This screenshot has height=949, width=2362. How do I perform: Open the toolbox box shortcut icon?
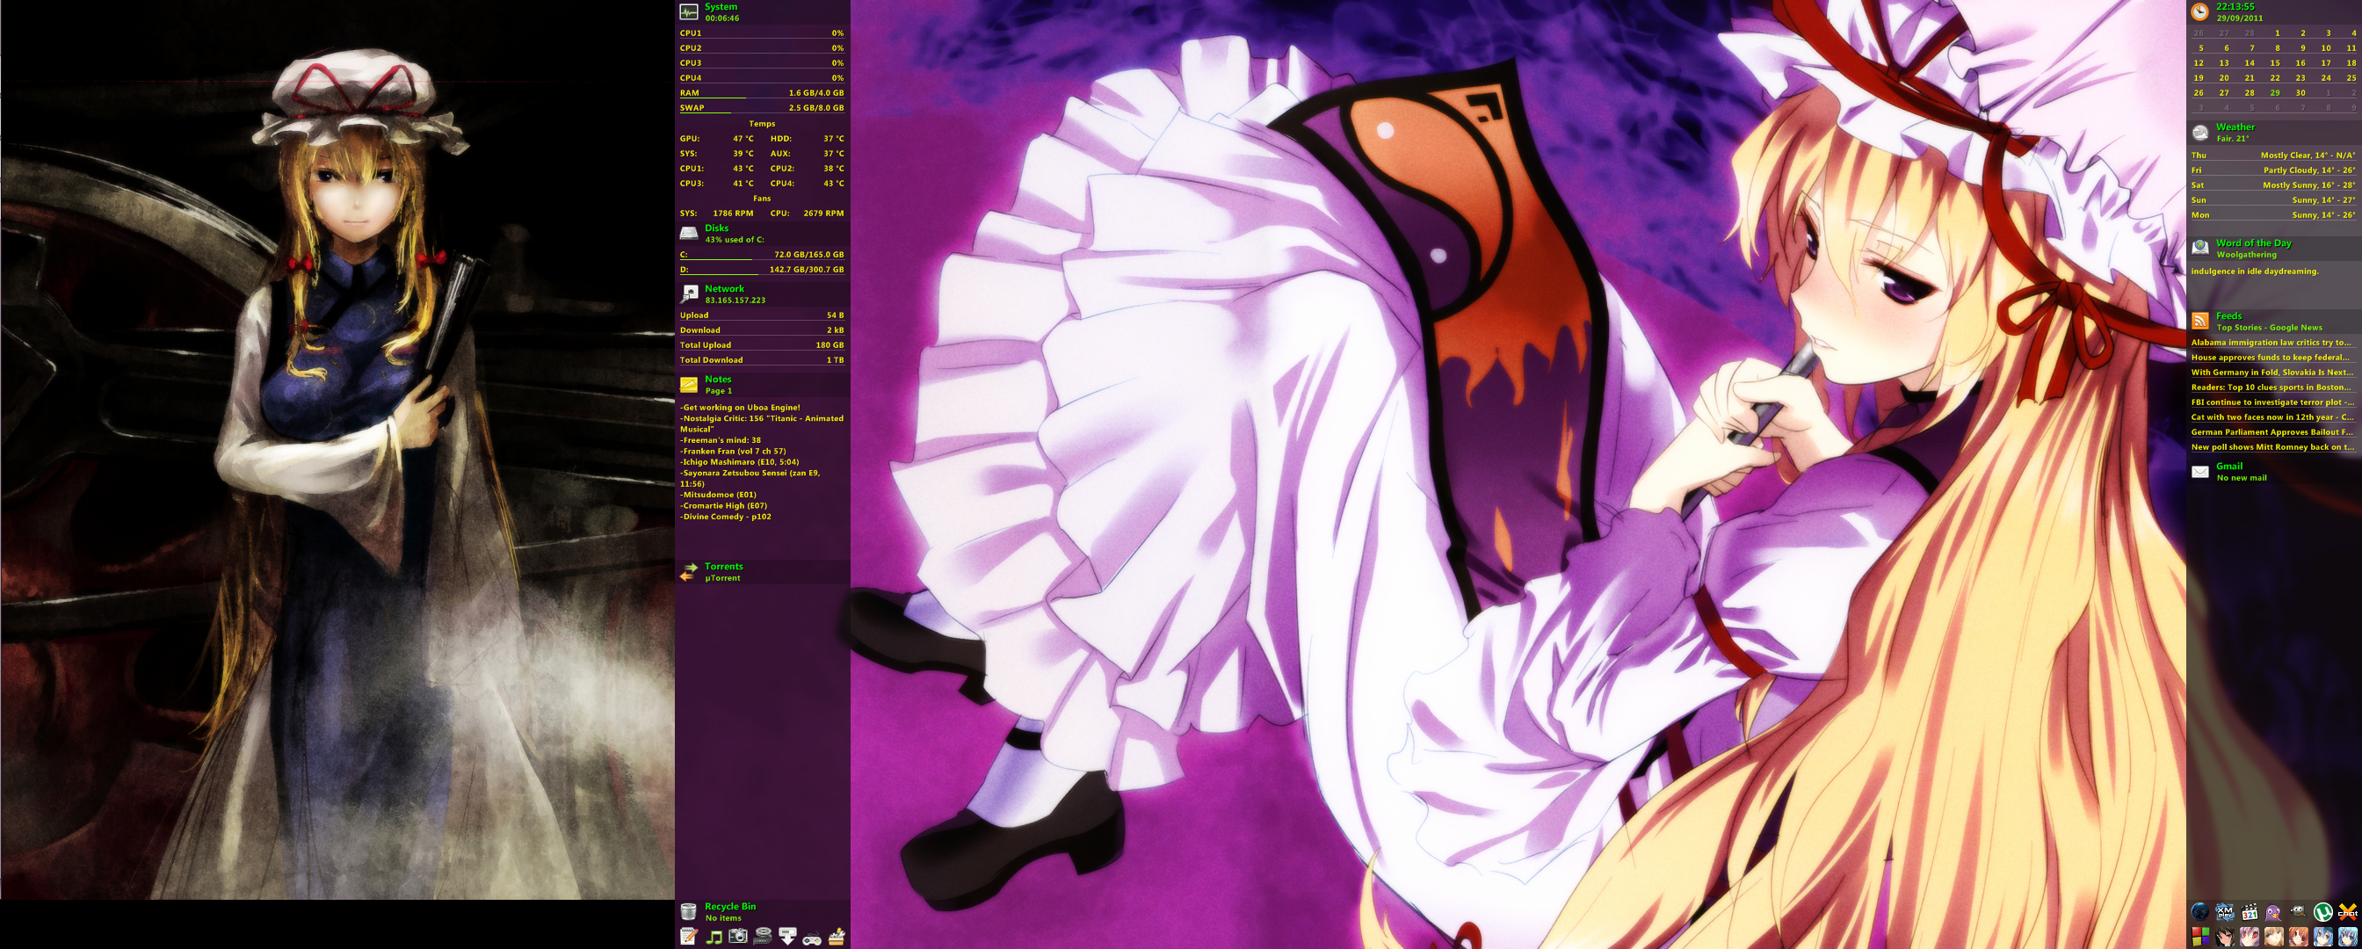837,936
